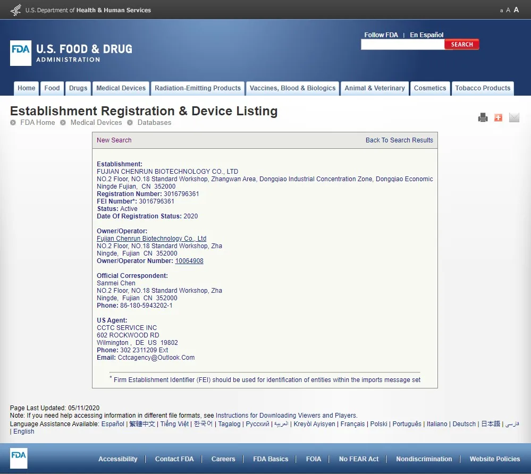Choose 日本語 language link
The height and width of the screenshot is (474, 531).
pos(491,424)
